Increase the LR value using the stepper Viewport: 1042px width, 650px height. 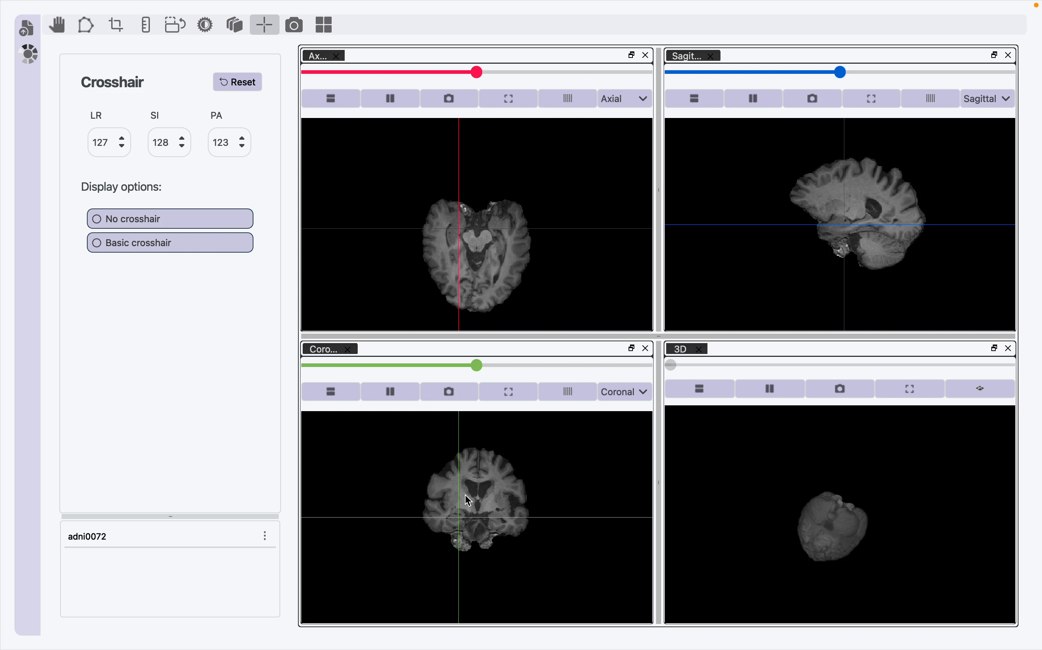[122, 138]
